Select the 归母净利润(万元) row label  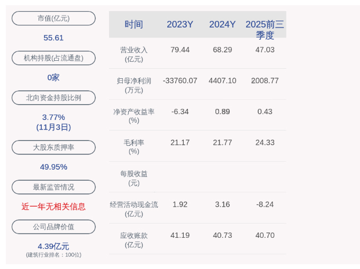[x=134, y=86]
